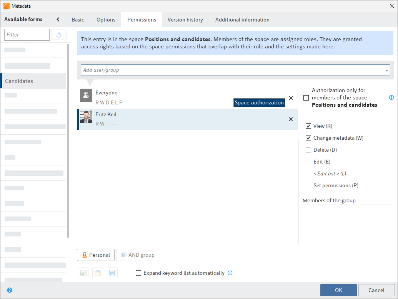Select the Personal permission mode icon
The image size is (398, 299).
pos(85,254)
